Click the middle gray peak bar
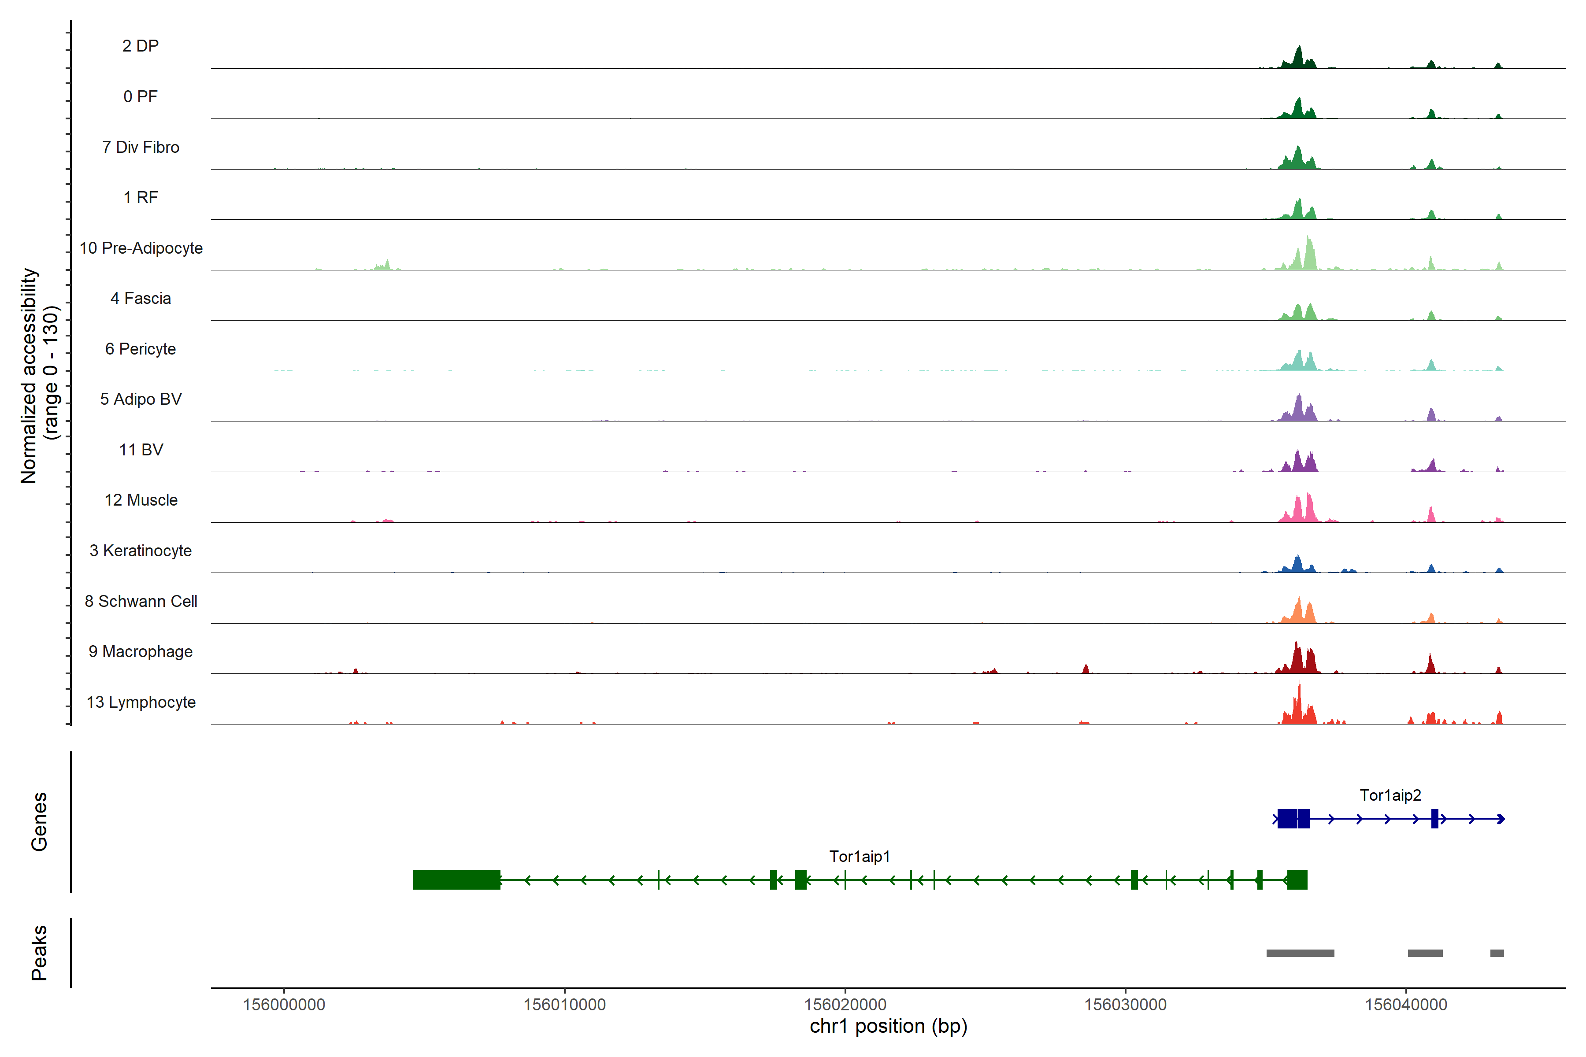 [1425, 953]
